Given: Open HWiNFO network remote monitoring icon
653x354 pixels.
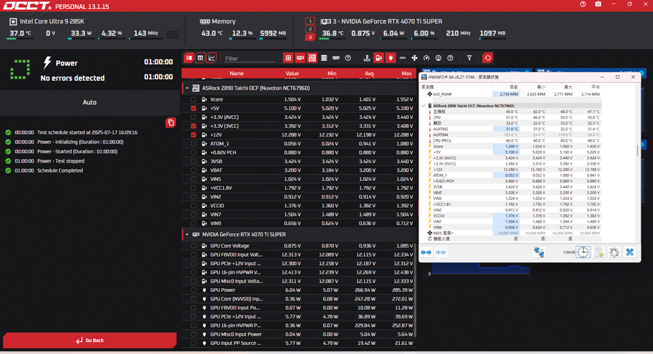Looking at the screenshot, I should (539, 252).
